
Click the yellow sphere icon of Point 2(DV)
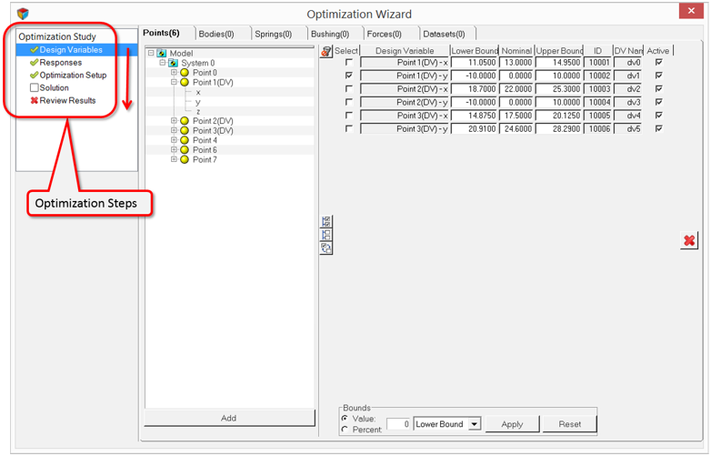tap(185, 121)
